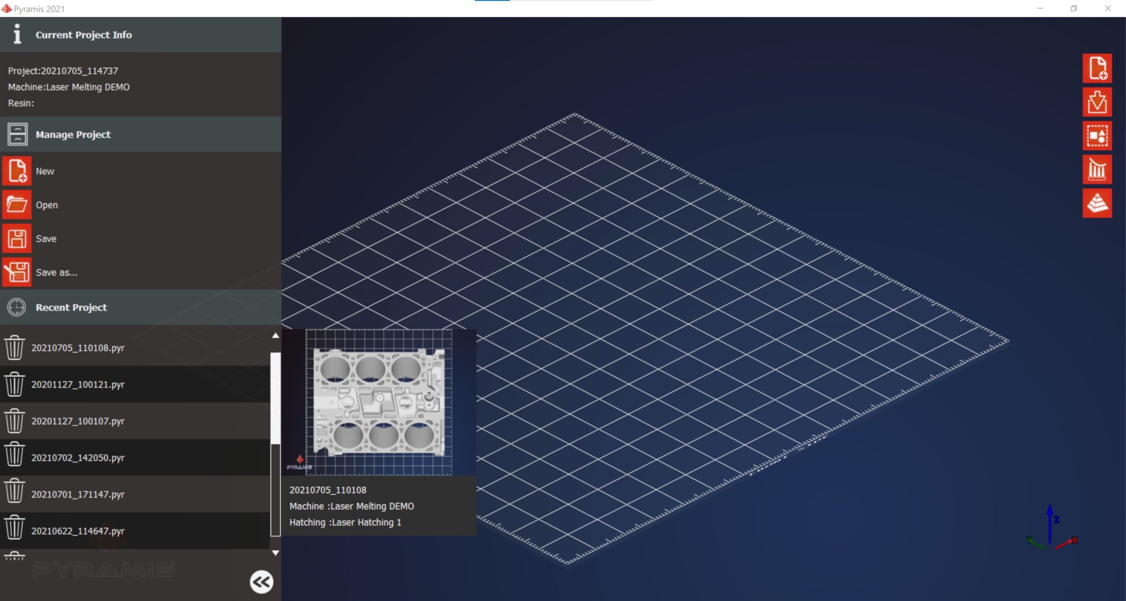
Task: Click Hatching :Laser Hatching 1 in preview tooltip
Action: [x=345, y=522]
